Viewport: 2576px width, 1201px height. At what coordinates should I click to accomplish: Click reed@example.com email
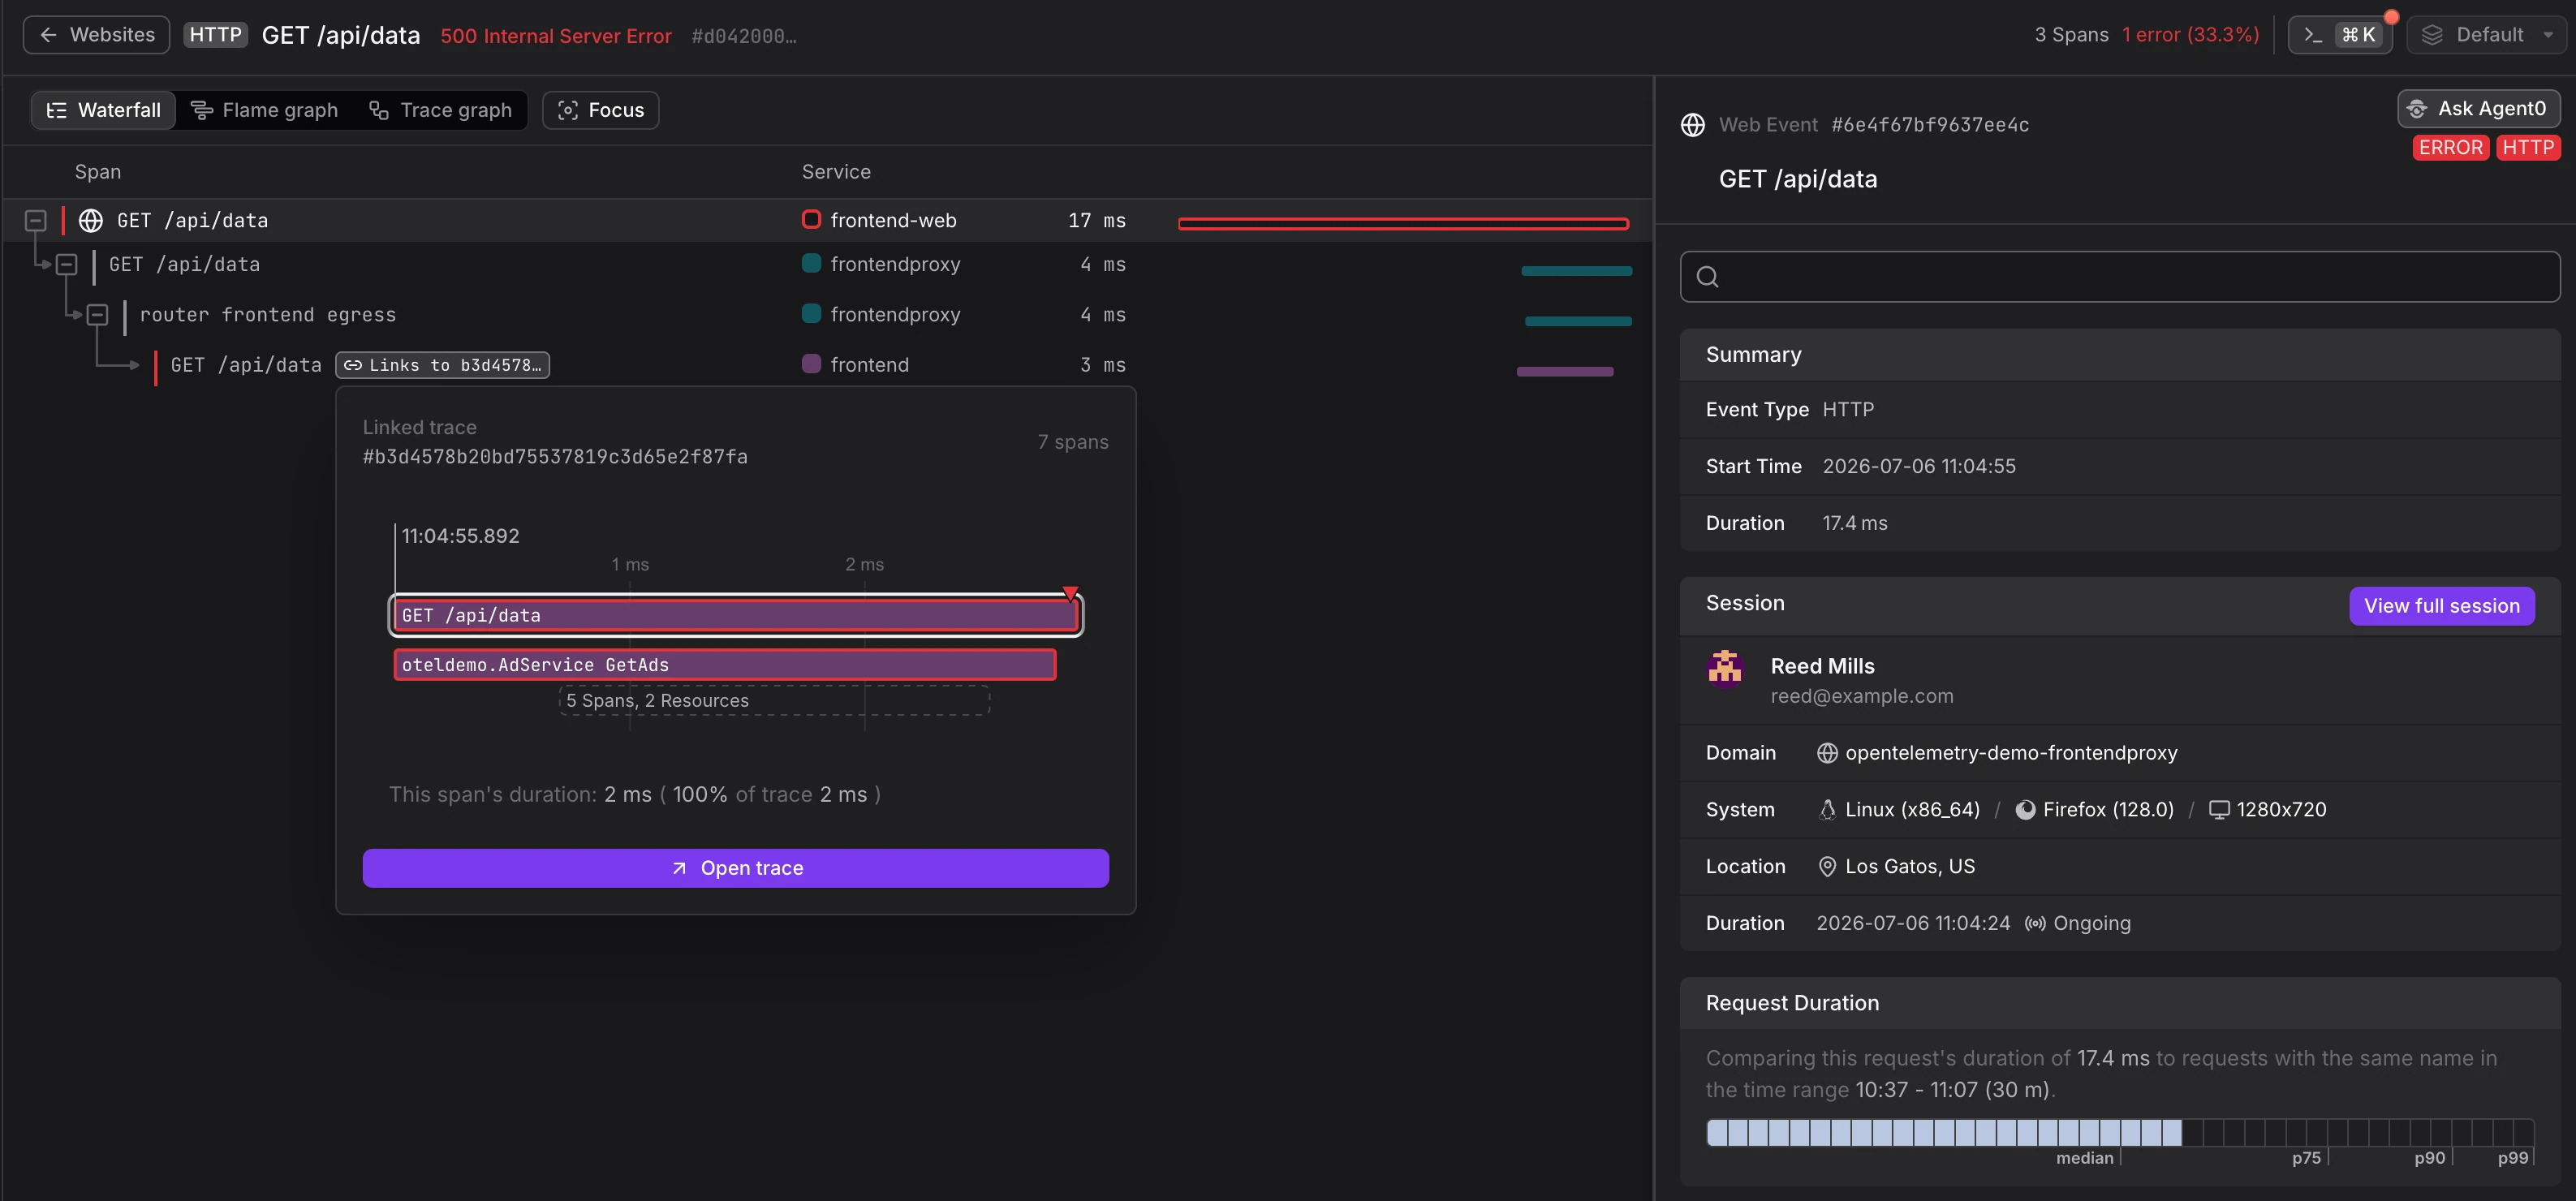click(1862, 696)
